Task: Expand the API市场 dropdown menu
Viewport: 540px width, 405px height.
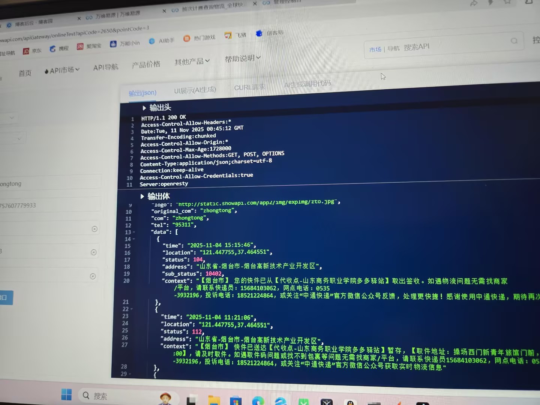Action: click(62, 70)
